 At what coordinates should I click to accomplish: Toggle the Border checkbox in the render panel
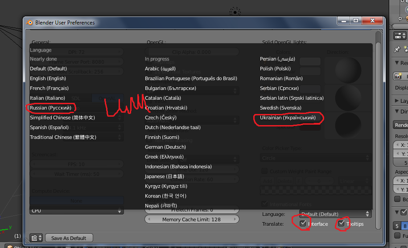397,199
